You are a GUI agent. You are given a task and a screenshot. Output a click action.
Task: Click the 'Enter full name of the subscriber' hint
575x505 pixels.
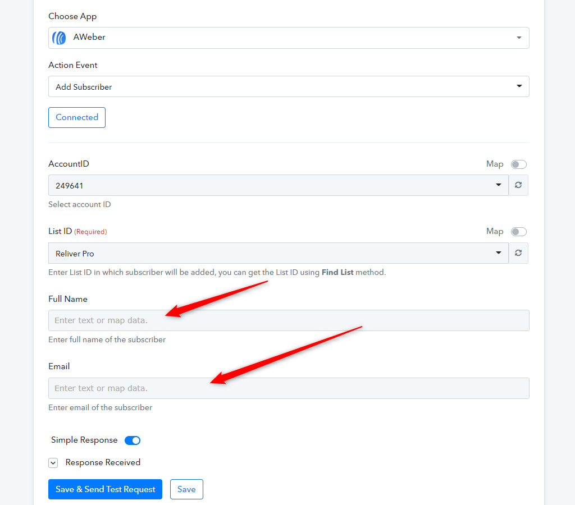coord(107,339)
